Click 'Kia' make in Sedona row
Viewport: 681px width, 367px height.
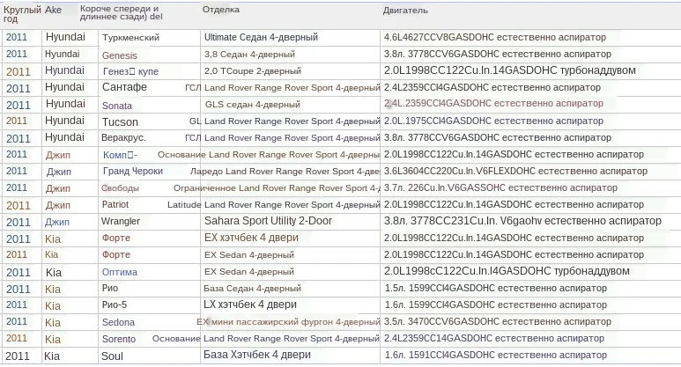click(53, 323)
